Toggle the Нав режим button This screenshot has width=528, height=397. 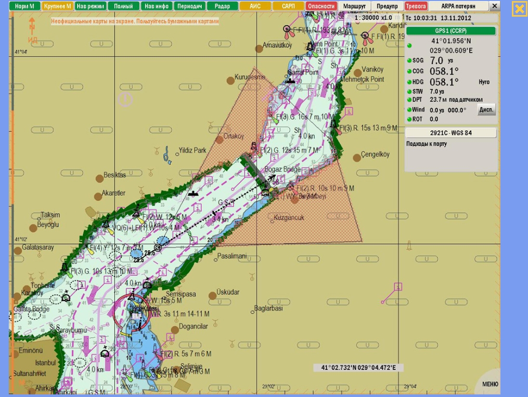point(90,6)
